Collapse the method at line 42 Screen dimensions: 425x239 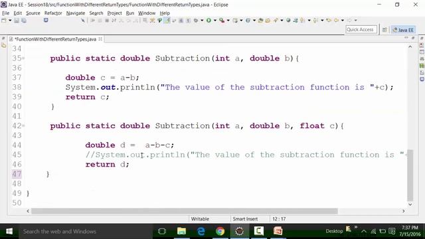click(x=24, y=125)
